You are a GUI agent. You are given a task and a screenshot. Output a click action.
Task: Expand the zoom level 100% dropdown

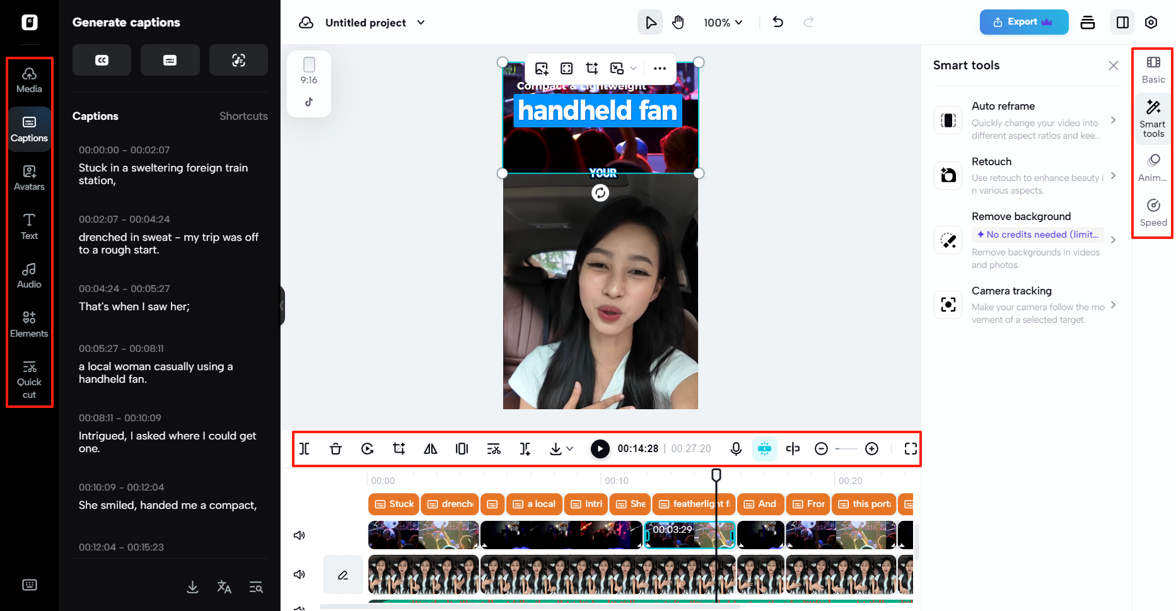[x=723, y=22]
